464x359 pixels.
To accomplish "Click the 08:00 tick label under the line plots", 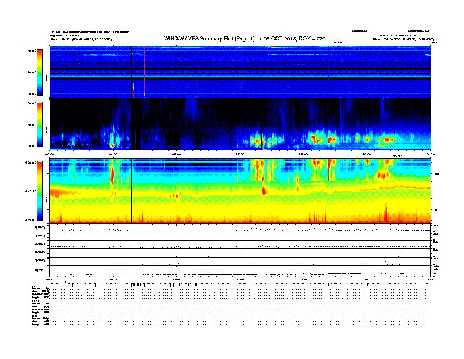I will 177,279.
